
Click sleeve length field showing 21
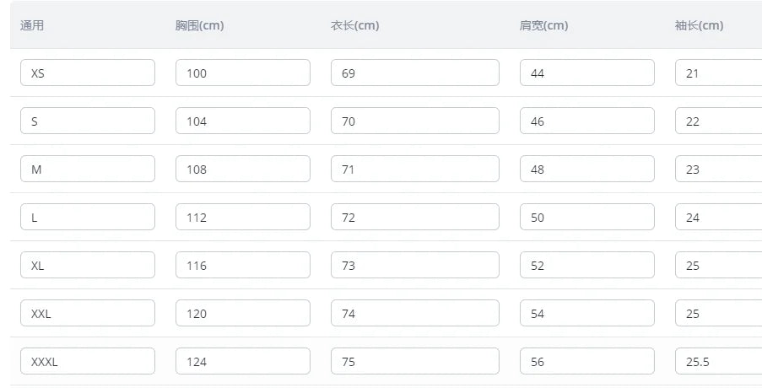tap(718, 73)
